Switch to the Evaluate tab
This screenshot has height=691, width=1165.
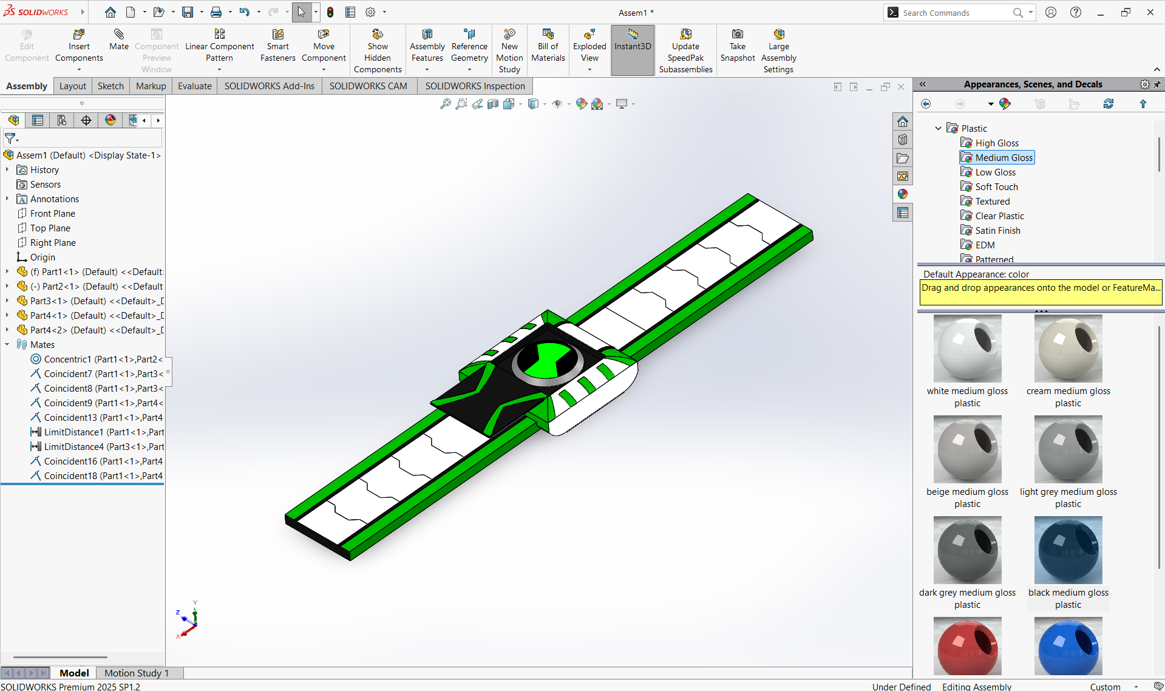tap(194, 86)
